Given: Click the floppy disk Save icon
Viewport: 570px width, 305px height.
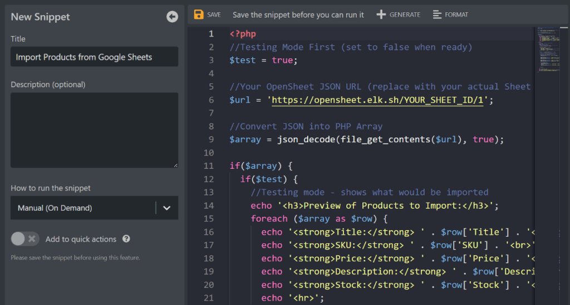Looking at the screenshot, I should click(199, 14).
